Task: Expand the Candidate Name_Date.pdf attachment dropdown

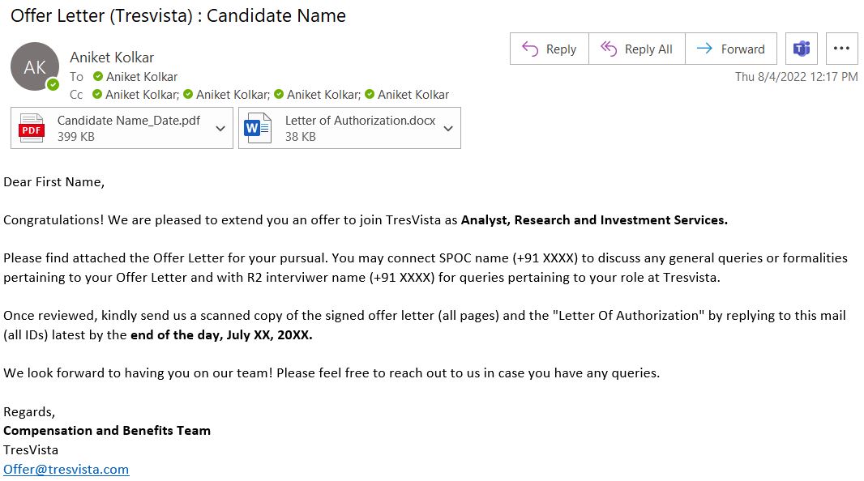Action: tap(220, 129)
